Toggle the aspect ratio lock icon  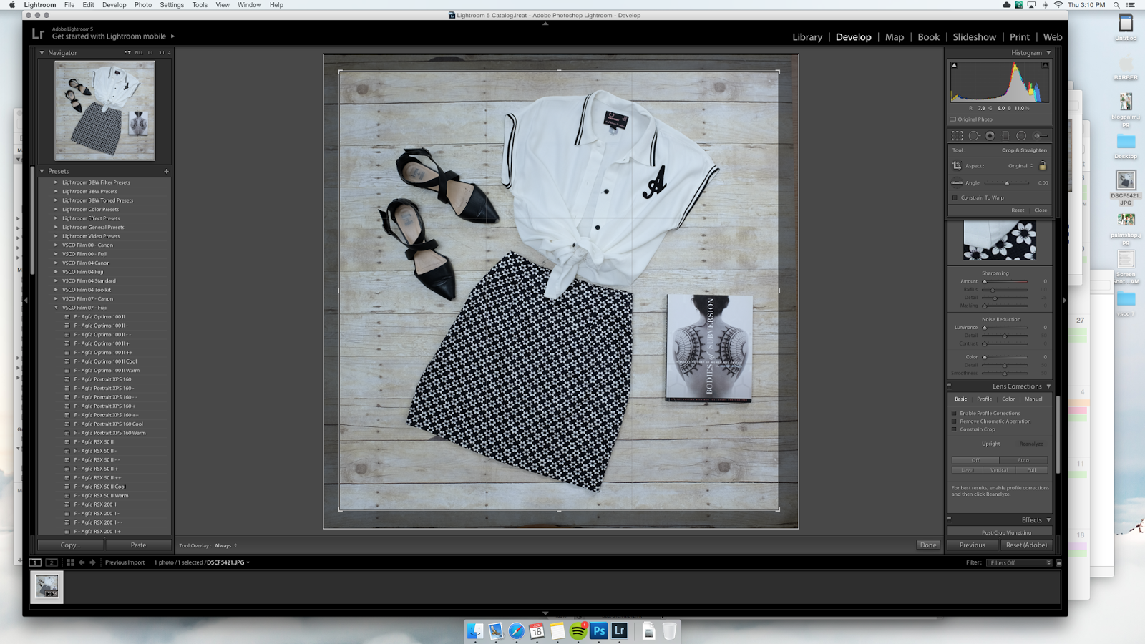click(x=1043, y=165)
